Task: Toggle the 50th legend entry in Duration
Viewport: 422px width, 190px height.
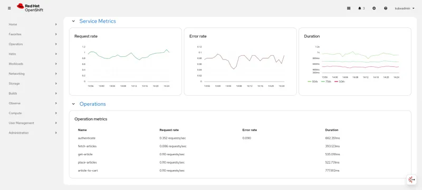Action: [x=339, y=81]
